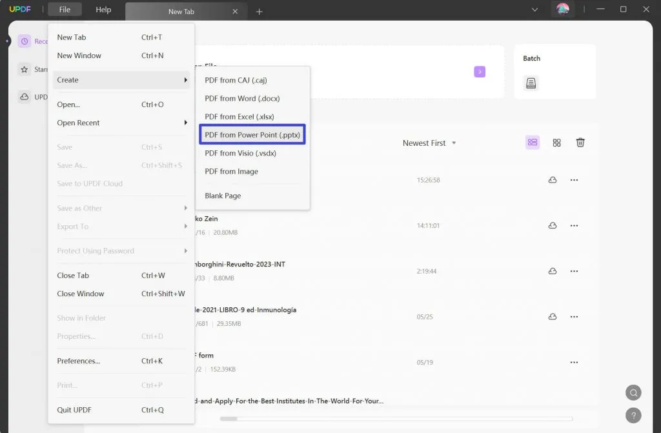Upload the Inmunología file to cloud

553,317
